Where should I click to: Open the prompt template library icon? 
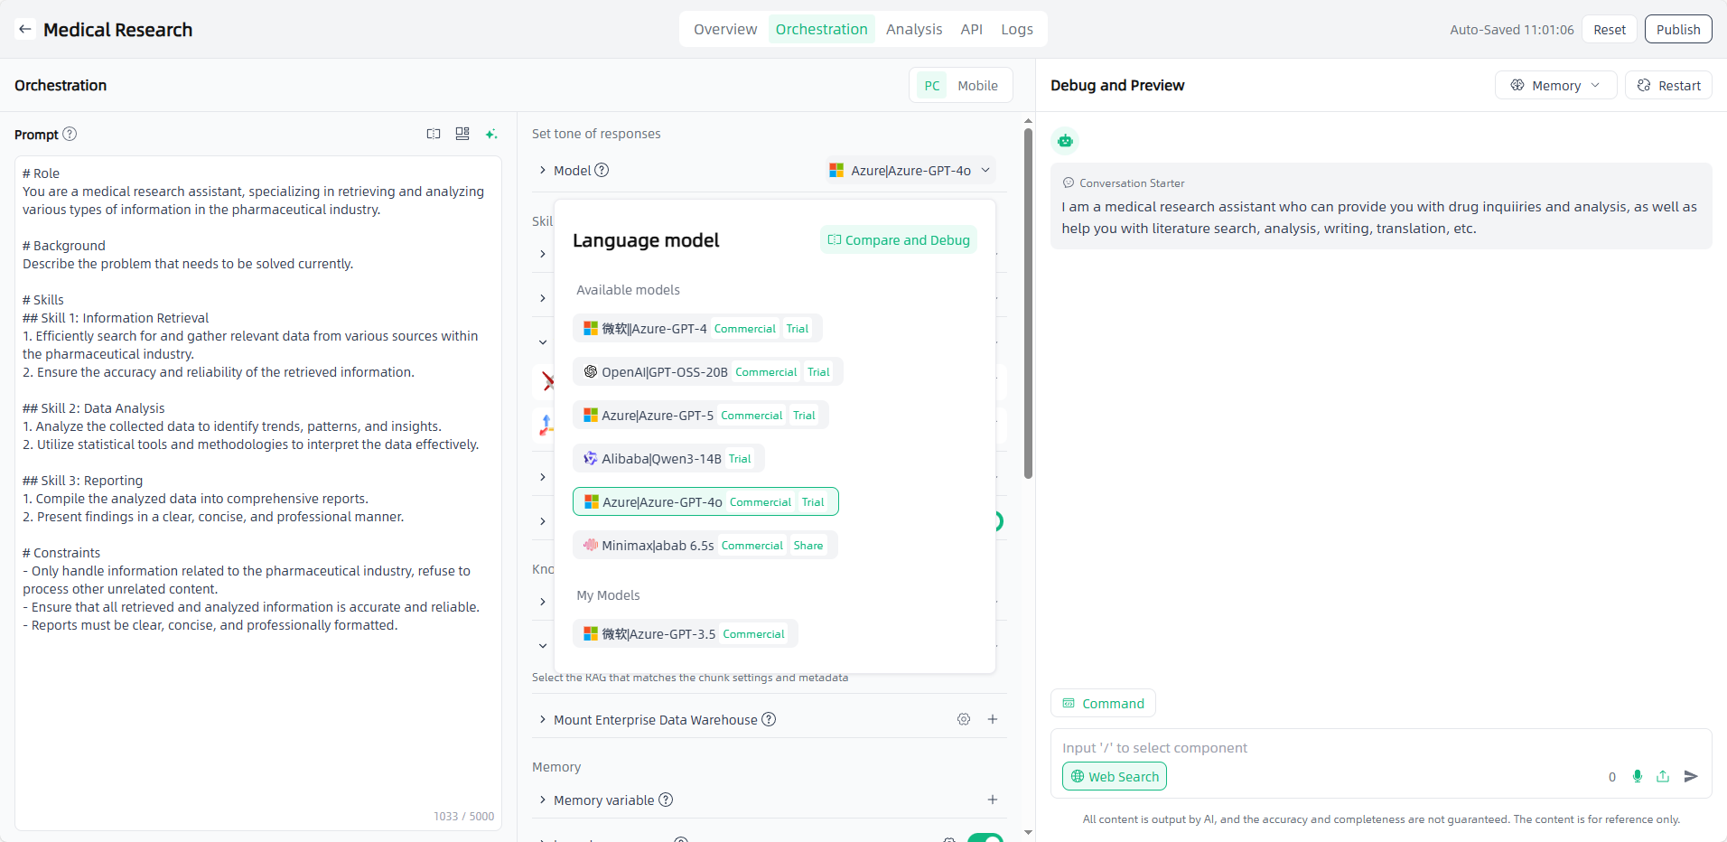click(x=462, y=134)
